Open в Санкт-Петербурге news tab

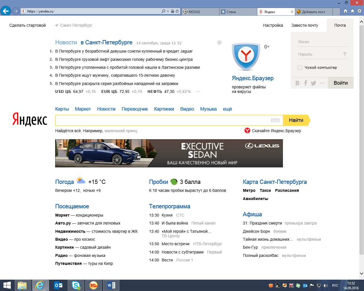106,42
